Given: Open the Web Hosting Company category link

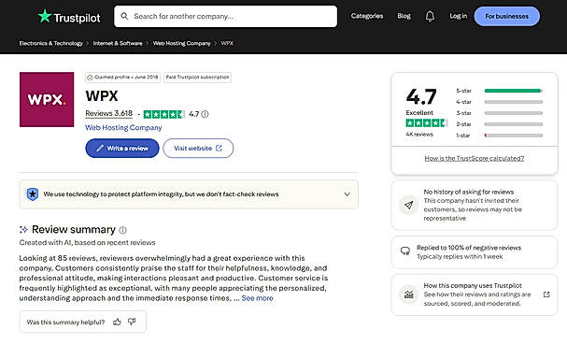Looking at the screenshot, I should [123, 128].
